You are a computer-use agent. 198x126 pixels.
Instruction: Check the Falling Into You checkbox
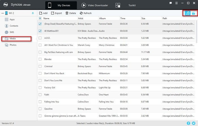point(40,101)
